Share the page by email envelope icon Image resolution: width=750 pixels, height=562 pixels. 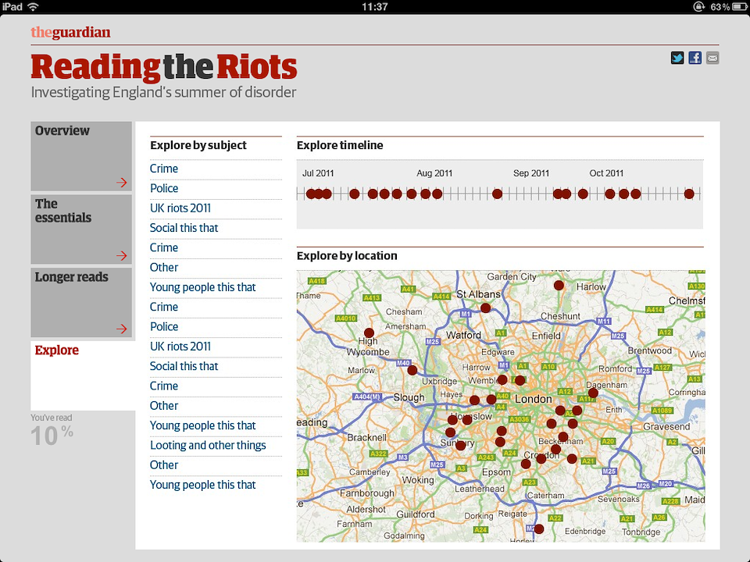pyautogui.click(x=712, y=58)
